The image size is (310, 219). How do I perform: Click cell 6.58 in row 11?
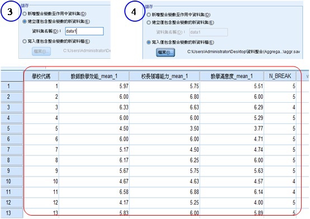tap(94, 192)
